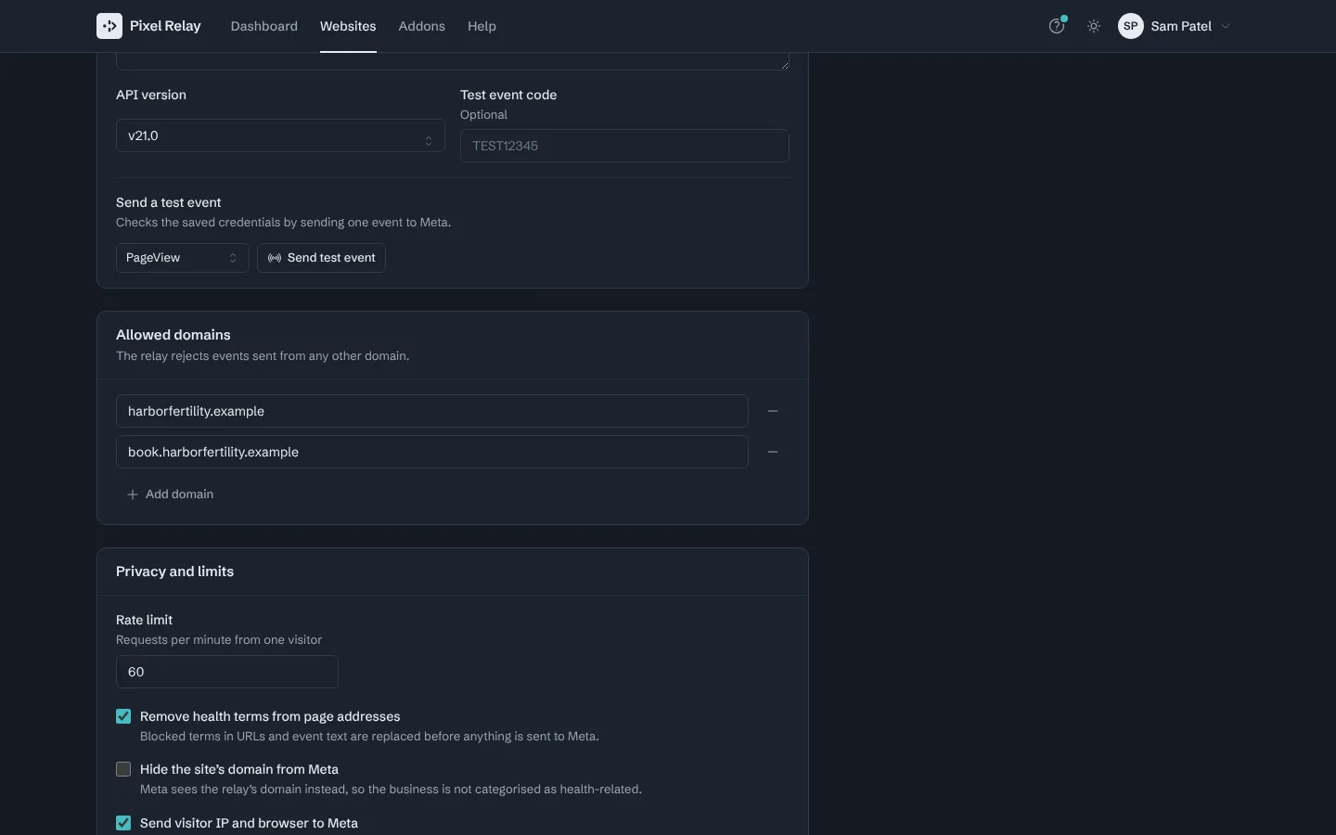Edit the harborfertility.example domain field
The image size is (1336, 835).
tap(432, 411)
